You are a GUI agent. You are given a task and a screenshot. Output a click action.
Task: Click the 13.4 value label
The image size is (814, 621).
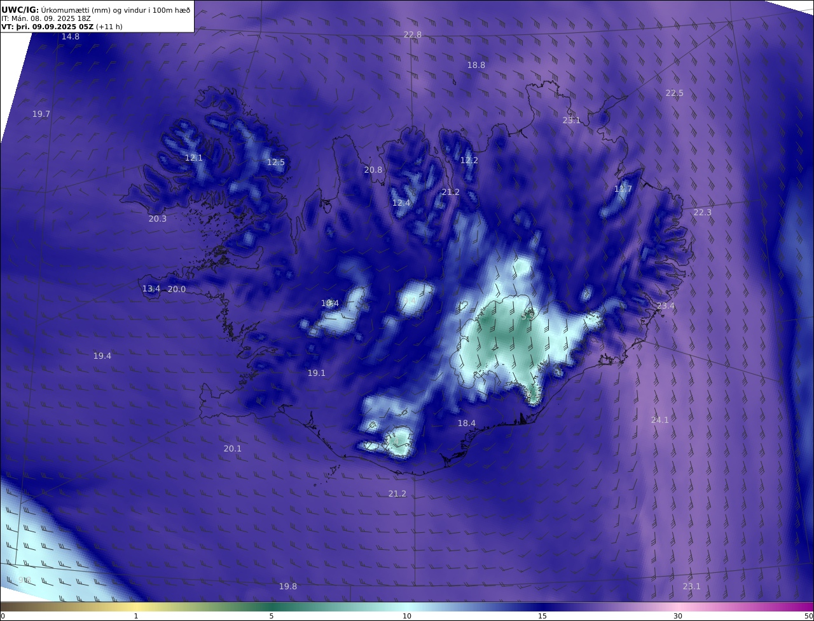pos(151,289)
